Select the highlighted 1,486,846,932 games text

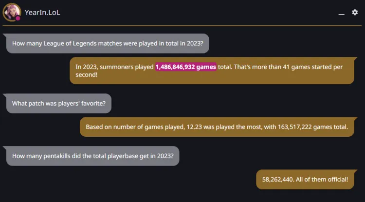(186, 67)
